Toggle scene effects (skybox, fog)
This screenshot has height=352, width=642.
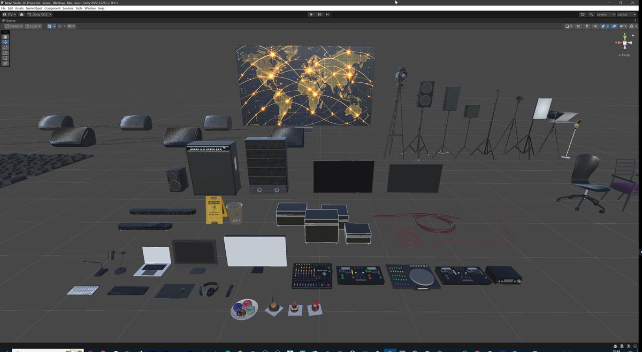603,26
